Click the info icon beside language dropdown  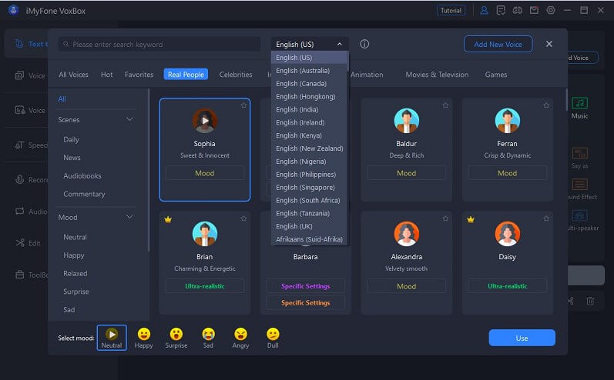coord(364,44)
